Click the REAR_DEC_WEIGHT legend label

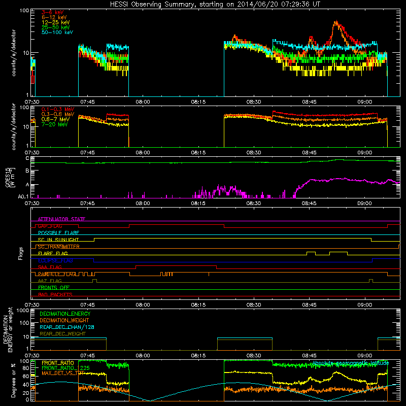(62, 334)
